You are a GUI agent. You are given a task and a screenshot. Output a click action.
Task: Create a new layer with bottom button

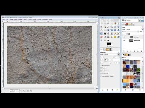pyautogui.click(x=124, y=51)
